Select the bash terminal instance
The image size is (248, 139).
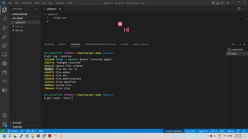point(237,54)
